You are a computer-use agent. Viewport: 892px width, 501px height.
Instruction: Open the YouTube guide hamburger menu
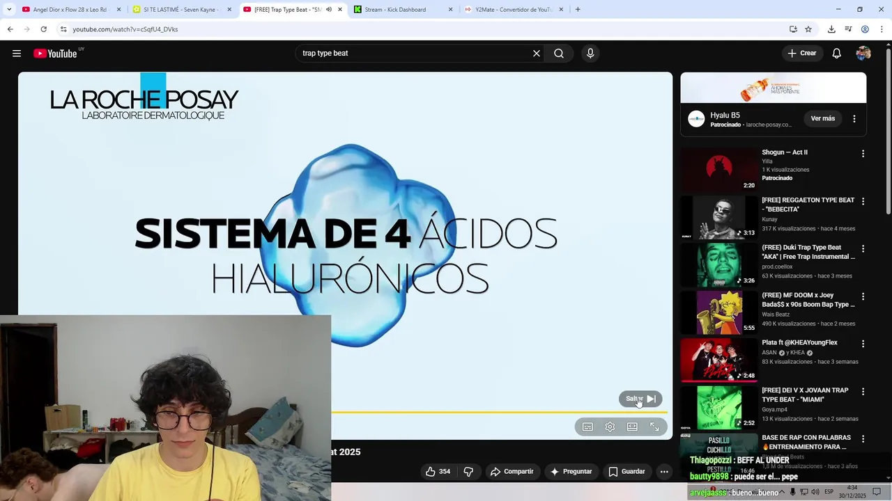[17, 54]
